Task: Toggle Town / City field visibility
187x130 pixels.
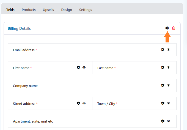Action: coord(168,103)
